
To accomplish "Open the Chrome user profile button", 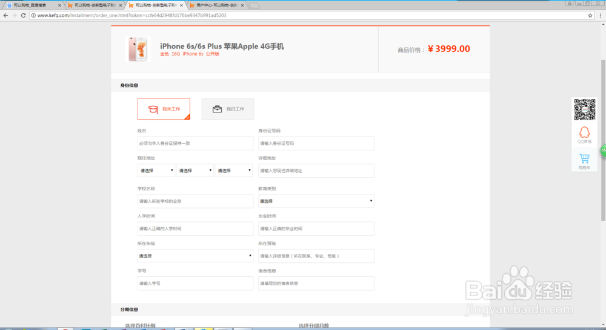I will [x=569, y=3].
